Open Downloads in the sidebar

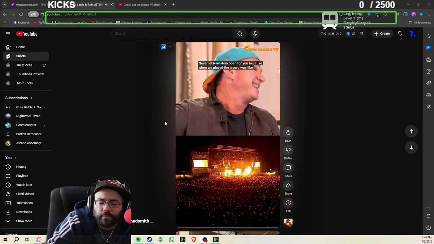point(26,212)
